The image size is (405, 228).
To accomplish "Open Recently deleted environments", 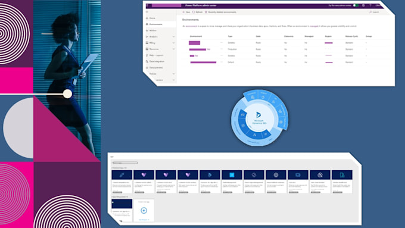I will 220,12.
